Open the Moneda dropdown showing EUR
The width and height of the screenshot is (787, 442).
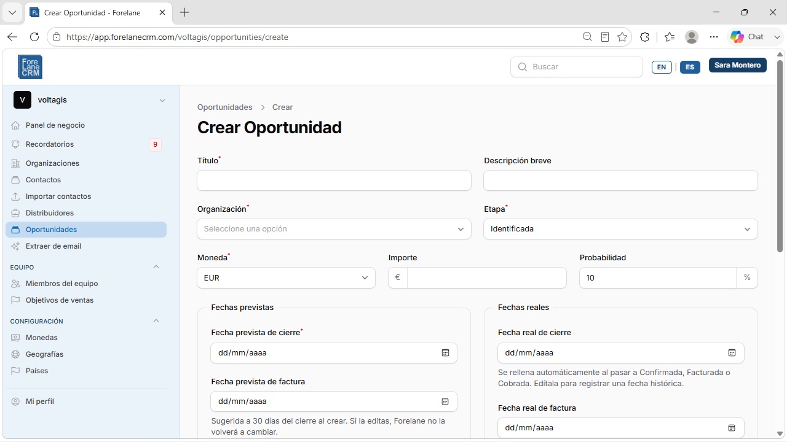(x=286, y=277)
